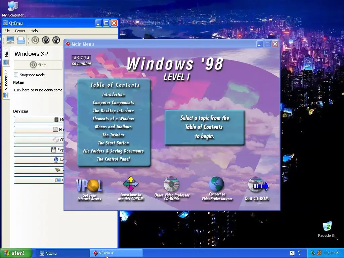The width and height of the screenshot is (344, 258).
Task: Click the CD-ROM device button in QtEmu
Action: pyautogui.click(x=39, y=140)
